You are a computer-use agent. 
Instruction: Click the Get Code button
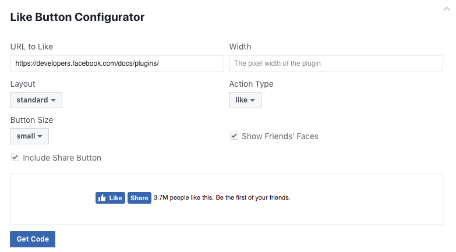[x=33, y=239]
